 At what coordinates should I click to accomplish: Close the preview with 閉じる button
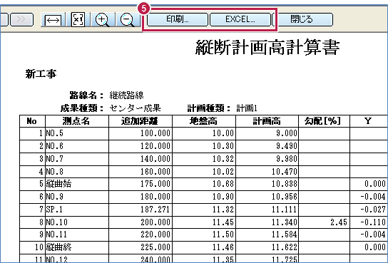[302, 19]
